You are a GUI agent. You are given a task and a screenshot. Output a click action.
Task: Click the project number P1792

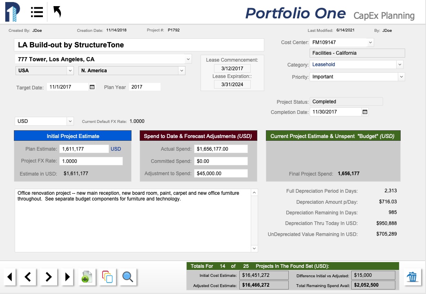(174, 30)
